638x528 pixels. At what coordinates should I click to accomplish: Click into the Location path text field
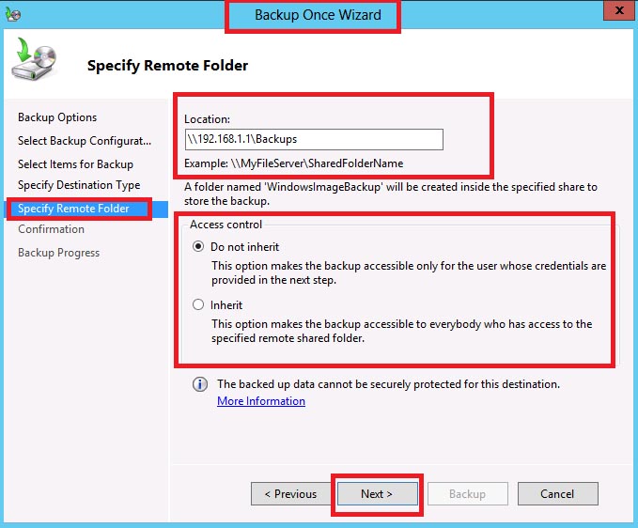pos(313,139)
